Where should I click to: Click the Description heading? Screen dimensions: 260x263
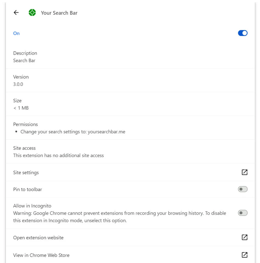coord(25,53)
